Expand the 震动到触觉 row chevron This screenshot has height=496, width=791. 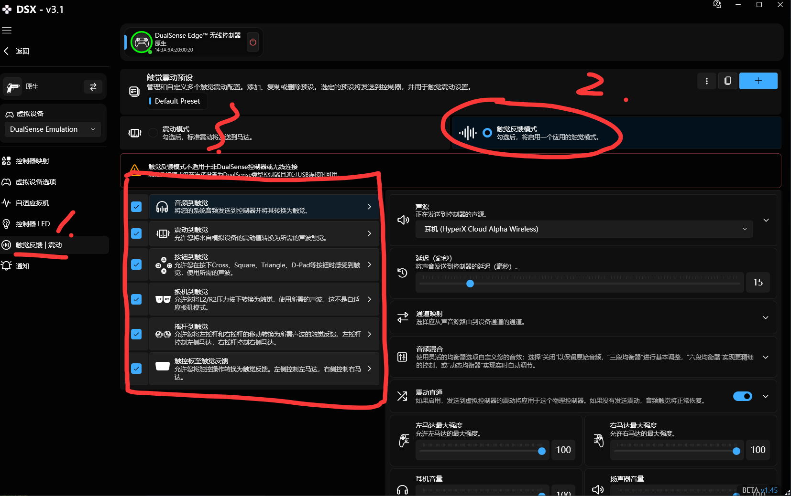pos(369,233)
